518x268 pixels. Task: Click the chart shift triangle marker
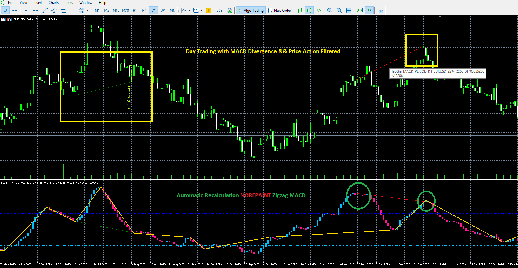click(440, 17)
